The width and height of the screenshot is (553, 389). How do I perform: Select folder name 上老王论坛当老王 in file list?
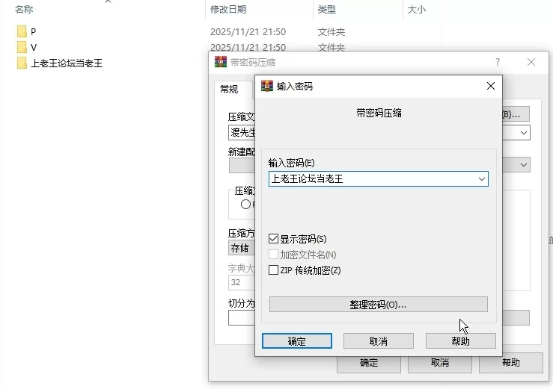pyautogui.click(x=67, y=63)
